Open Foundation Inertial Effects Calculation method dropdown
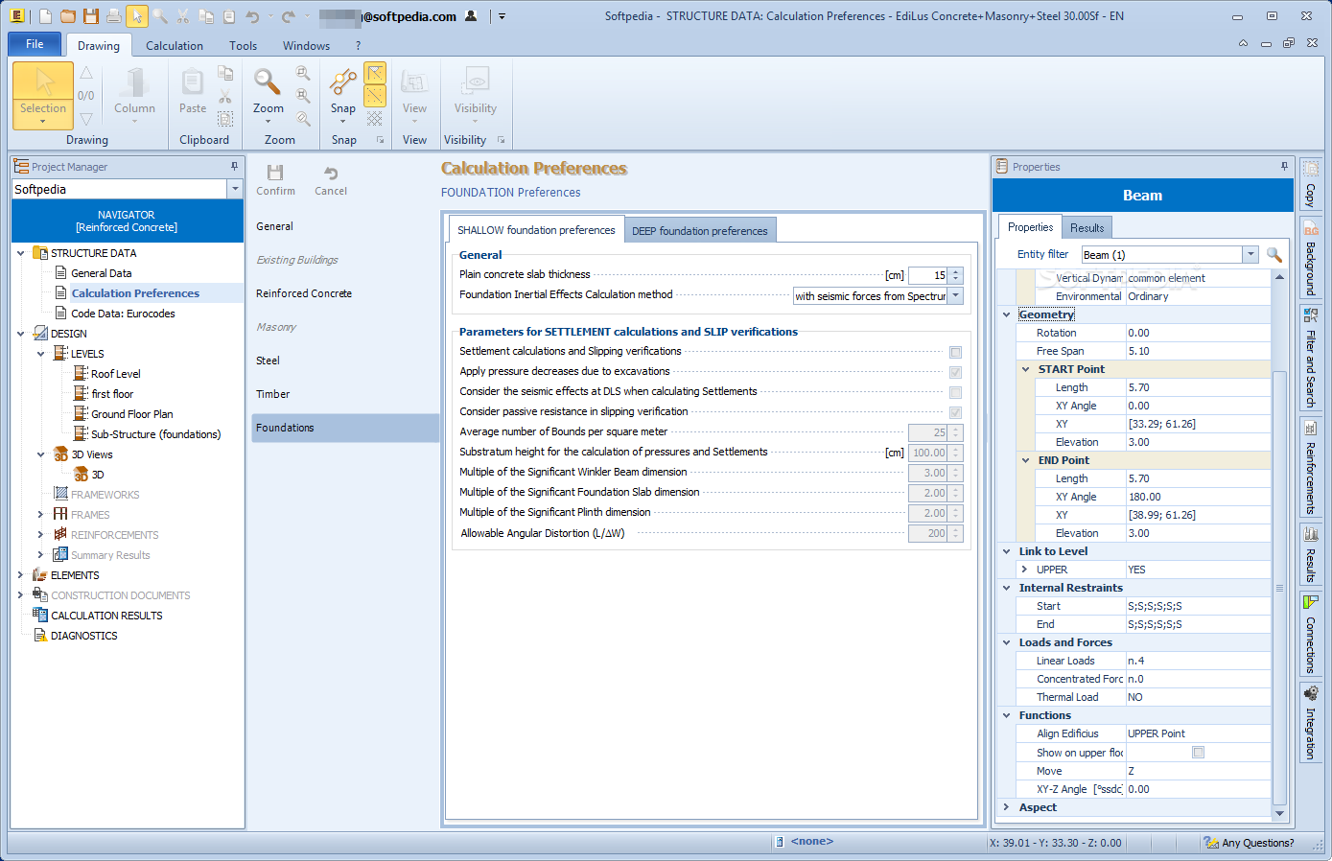 [x=956, y=296]
